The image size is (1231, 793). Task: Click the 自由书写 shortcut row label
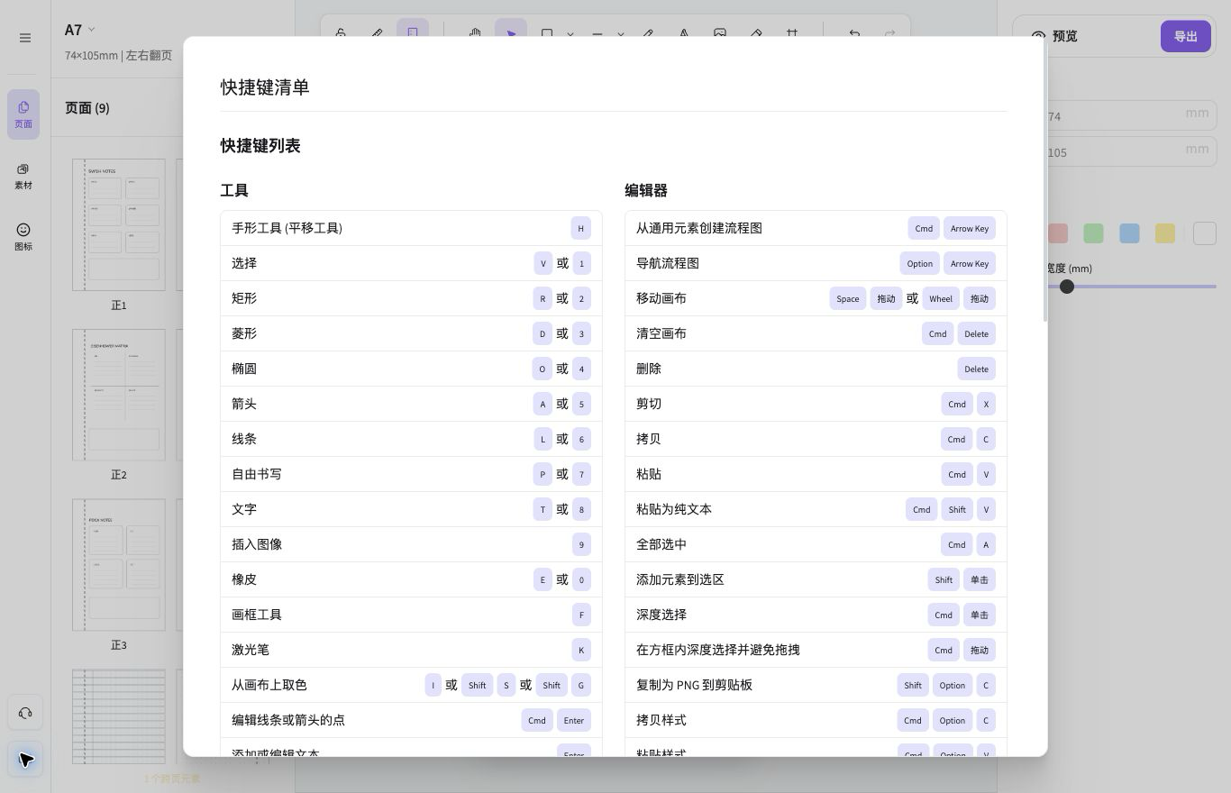coord(257,474)
